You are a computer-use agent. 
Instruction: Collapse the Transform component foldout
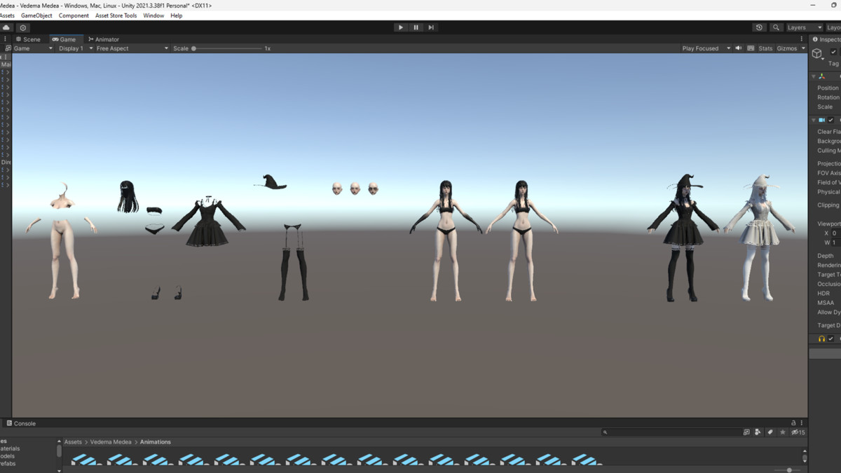tap(814, 76)
